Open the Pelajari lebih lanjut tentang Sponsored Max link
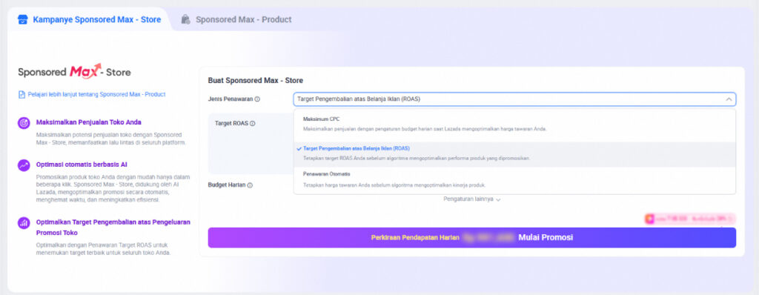 point(96,94)
